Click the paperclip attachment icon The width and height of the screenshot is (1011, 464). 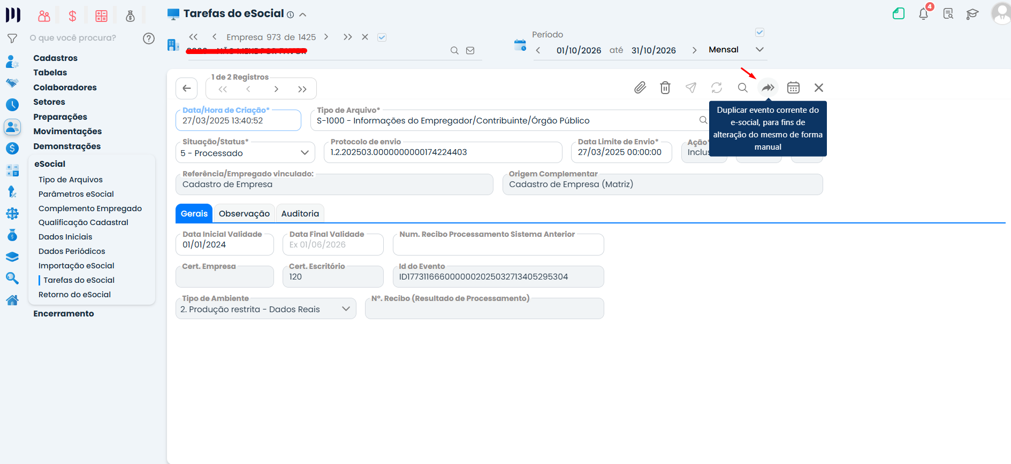point(640,88)
